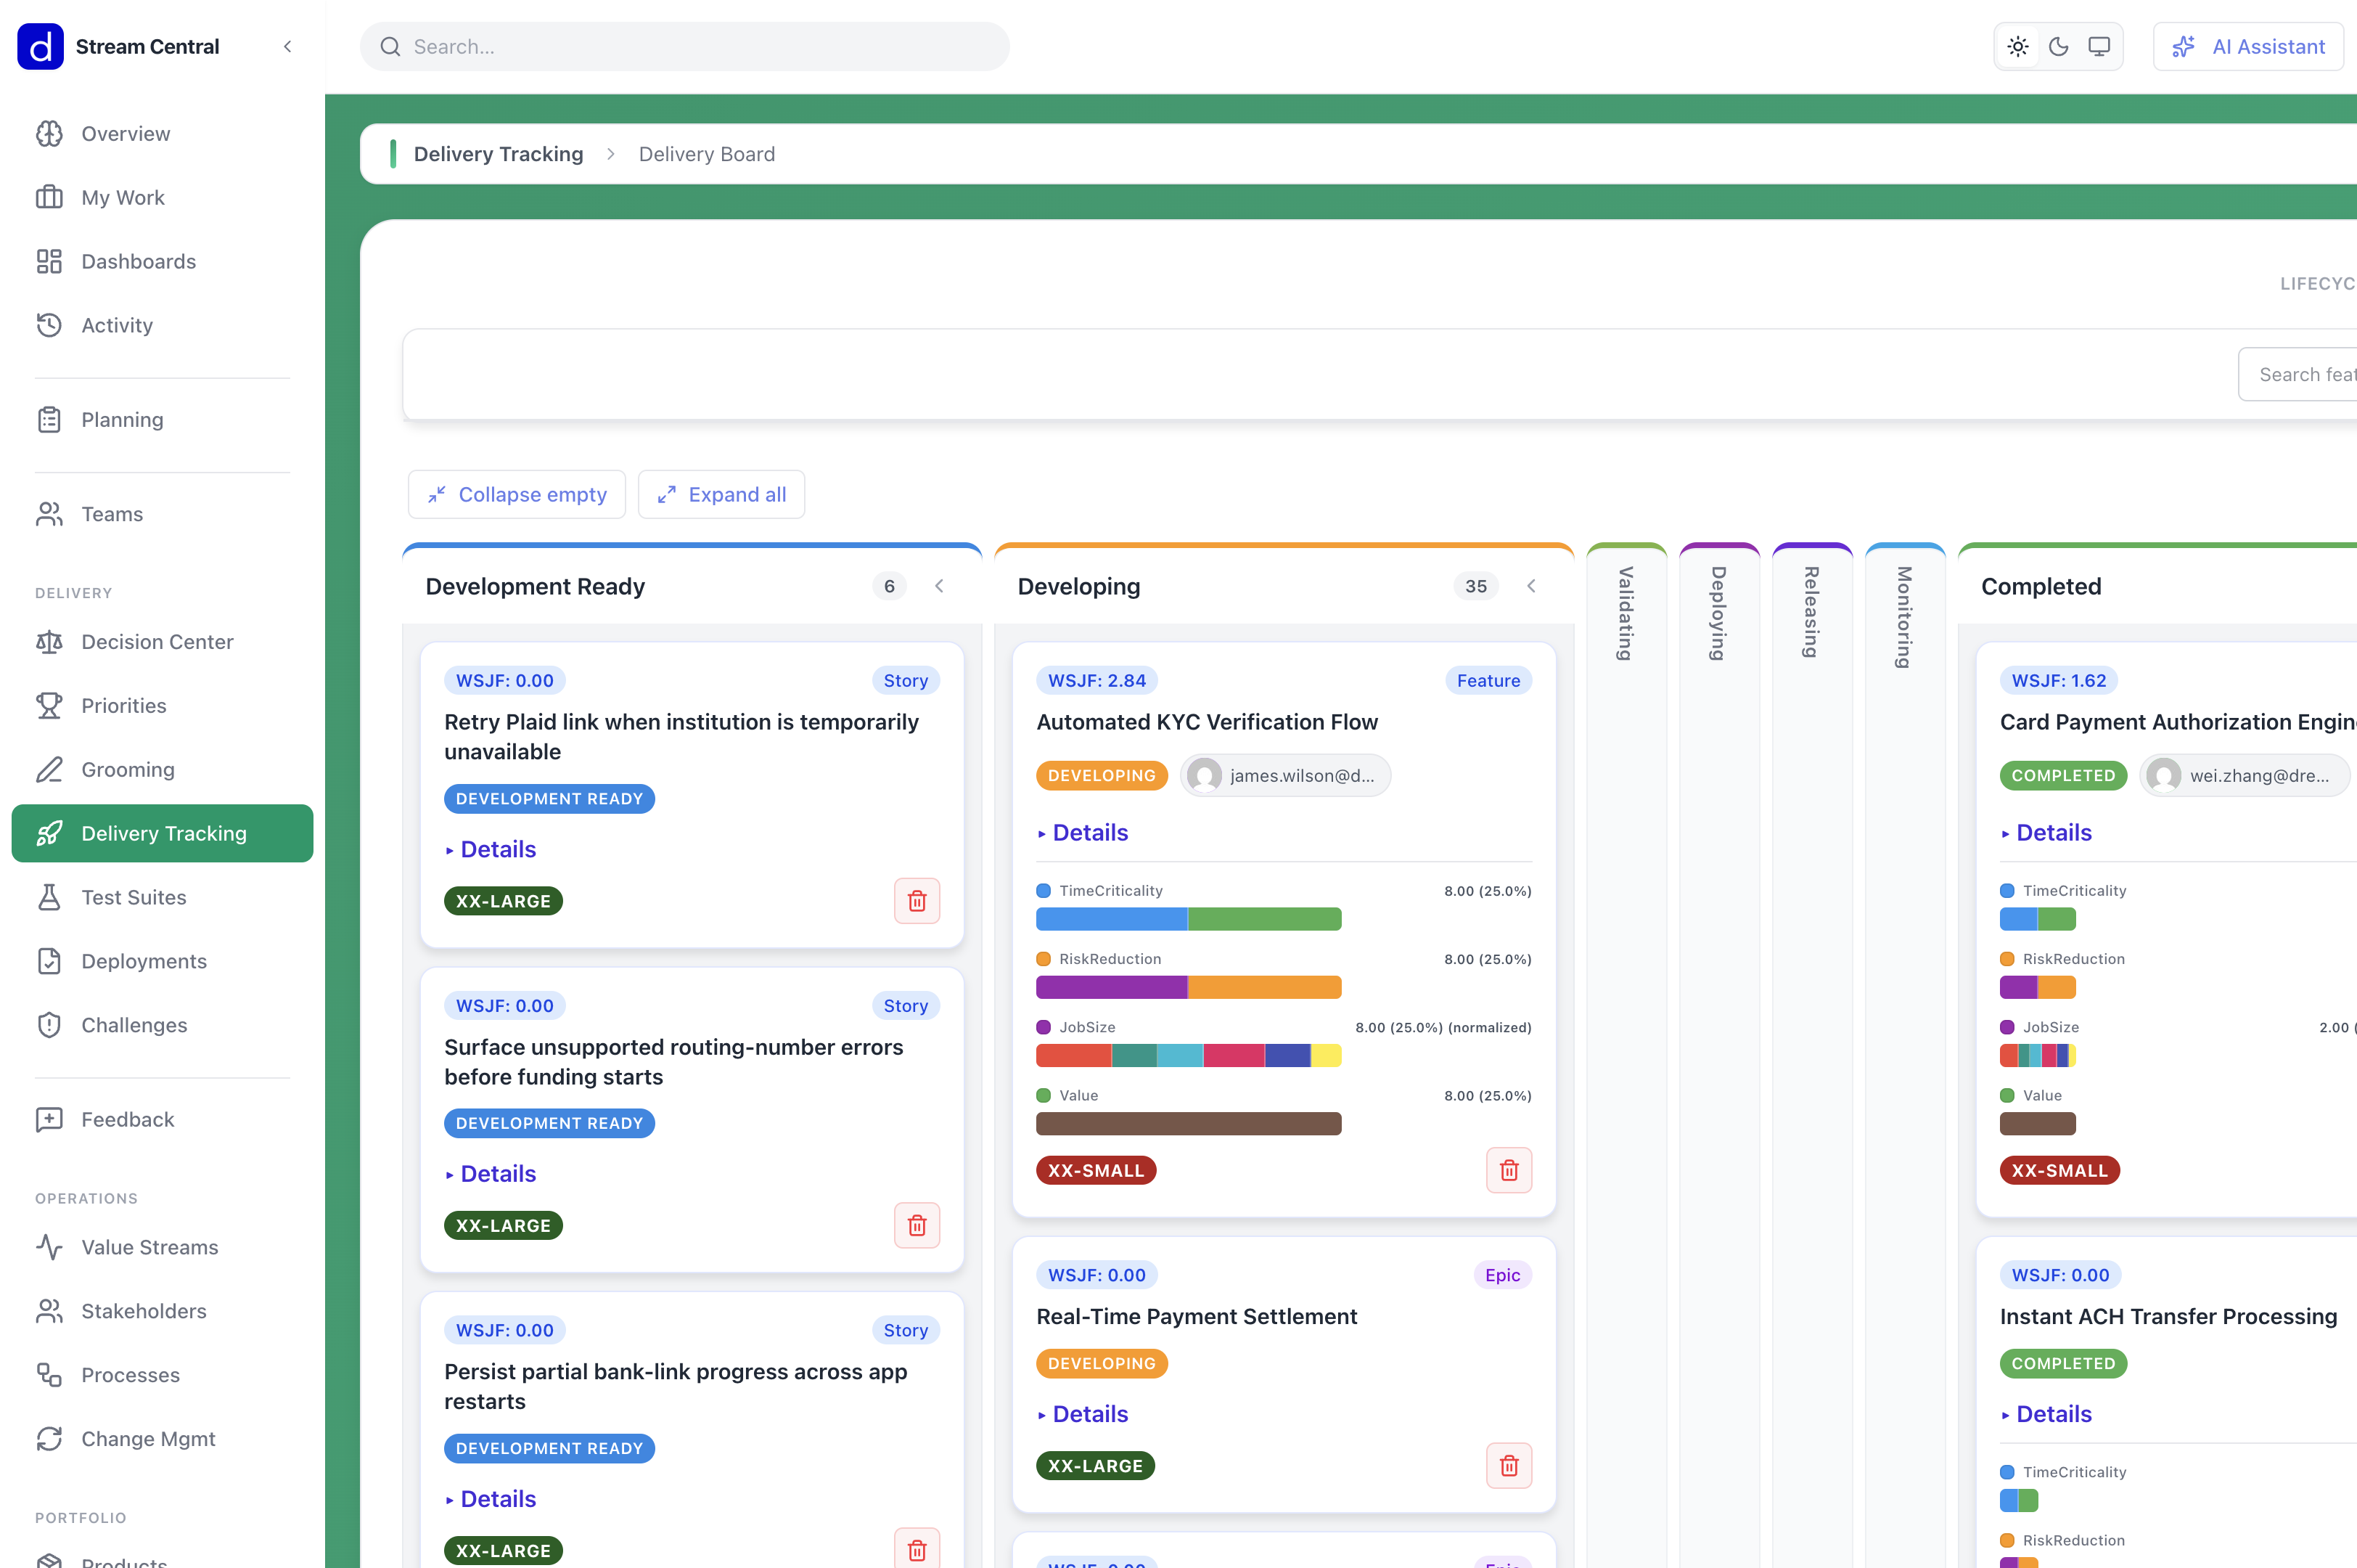Click the Test Suites flask icon
This screenshot has width=2357, height=1568.
49,898
